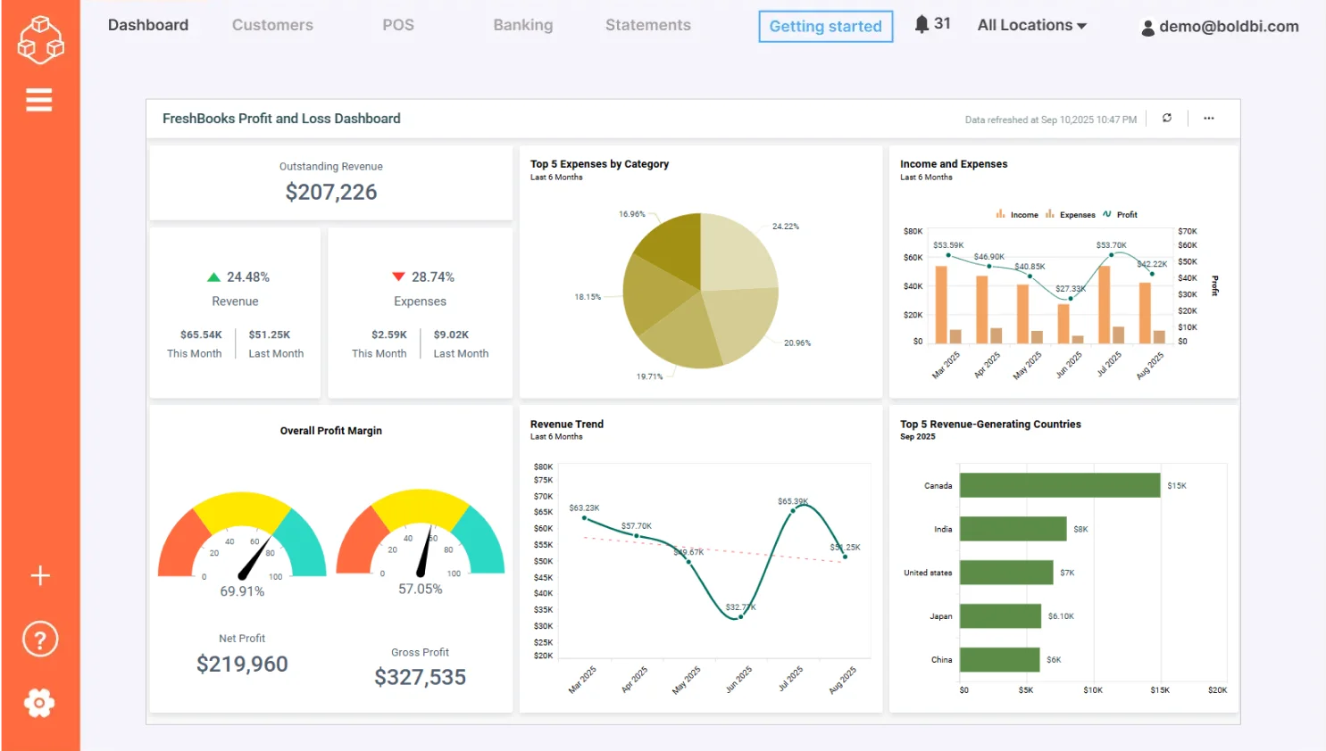The height and width of the screenshot is (751, 1326).
Task: Click the plus icon in sidebar
Action: coord(40,575)
